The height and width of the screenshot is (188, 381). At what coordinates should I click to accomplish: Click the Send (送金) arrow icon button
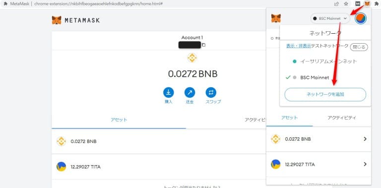(x=190, y=93)
